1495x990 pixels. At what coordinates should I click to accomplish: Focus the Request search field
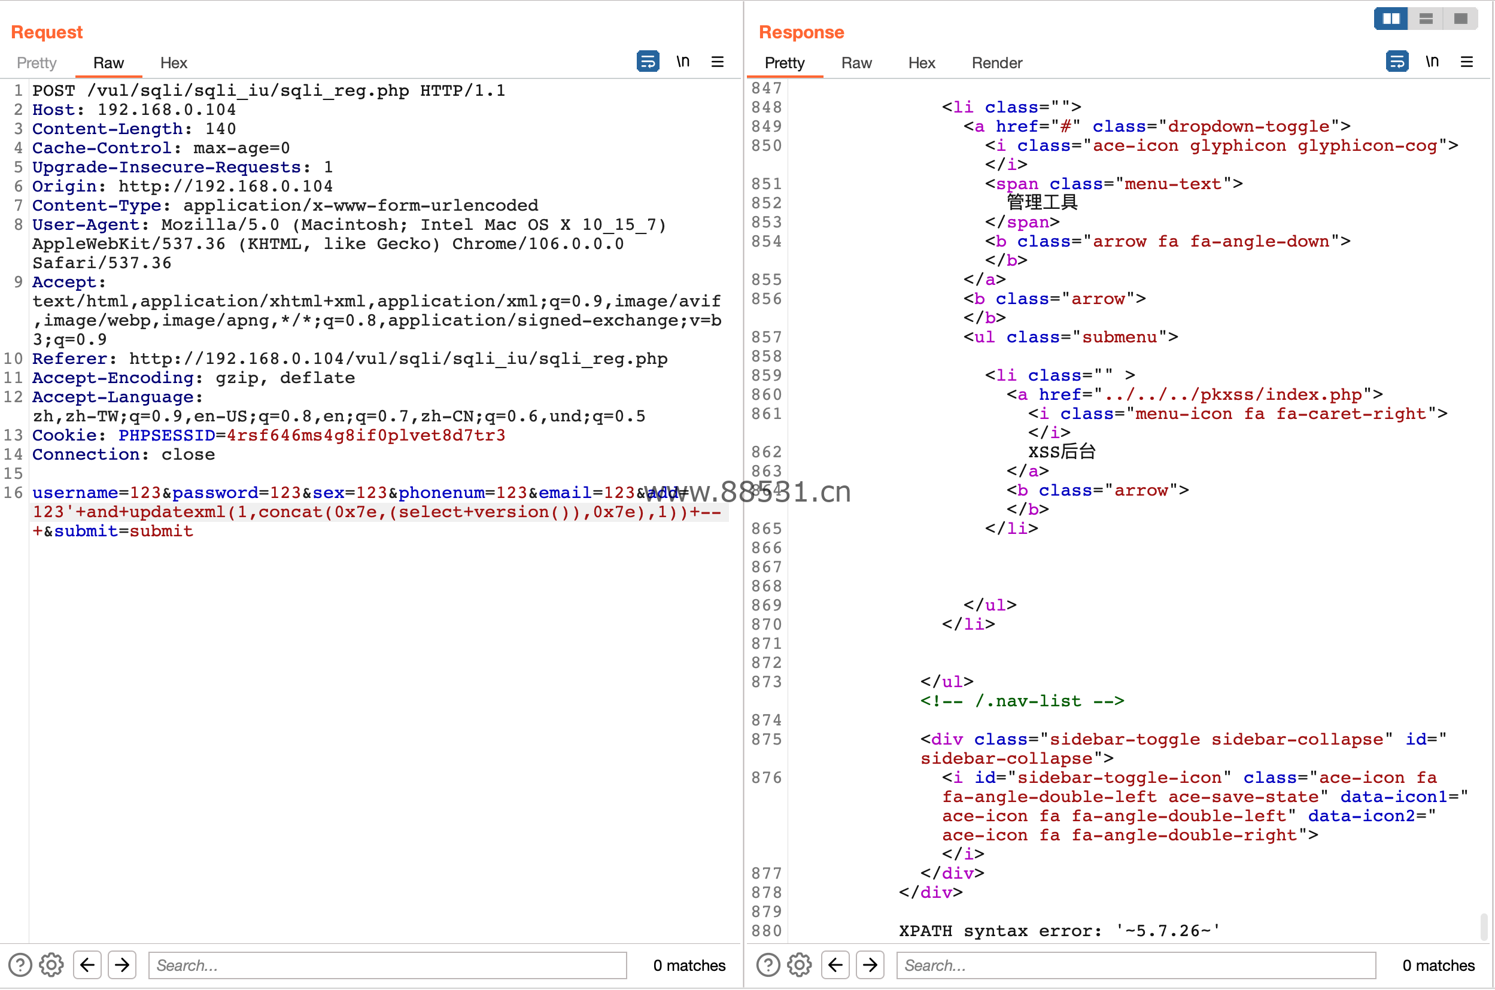pyautogui.click(x=388, y=965)
